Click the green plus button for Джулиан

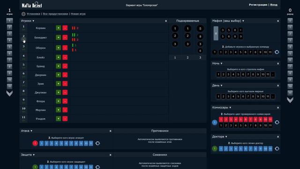58,92
